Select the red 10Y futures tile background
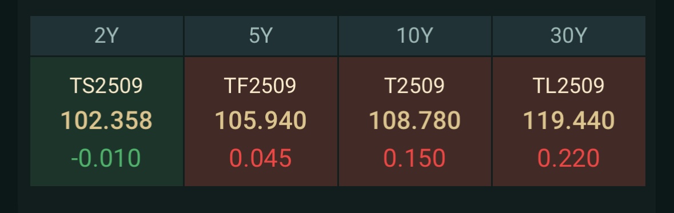Image resolution: width=674 pixels, height=213 pixels. [x=415, y=122]
